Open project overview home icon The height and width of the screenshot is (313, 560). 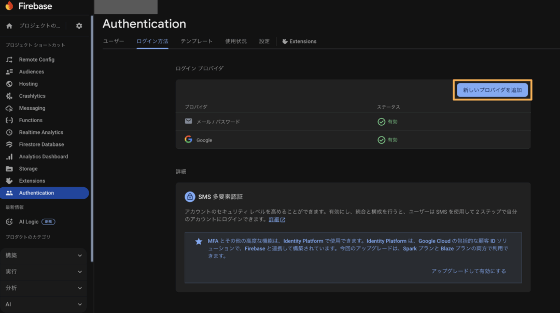coord(9,26)
